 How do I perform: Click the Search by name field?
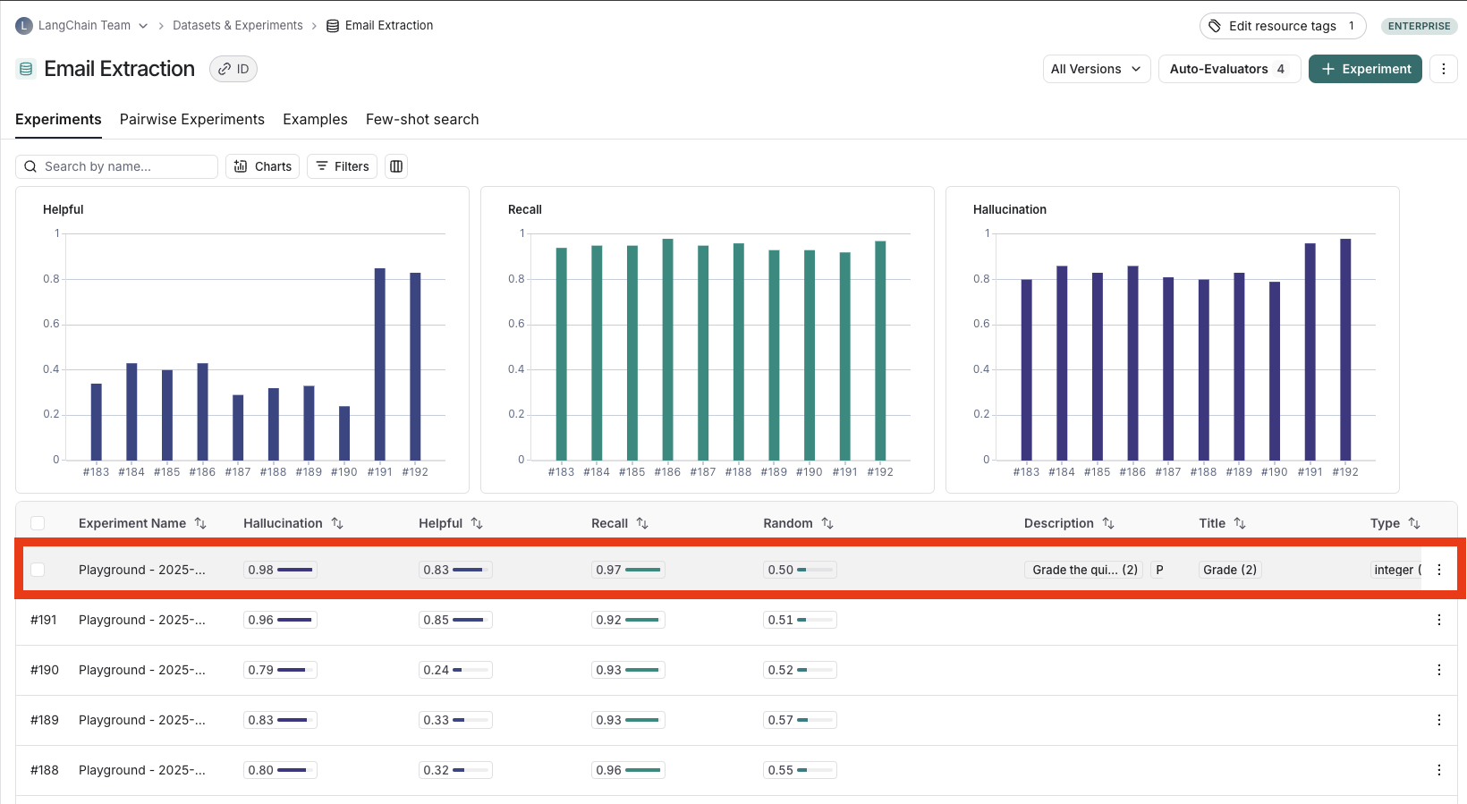pos(125,166)
